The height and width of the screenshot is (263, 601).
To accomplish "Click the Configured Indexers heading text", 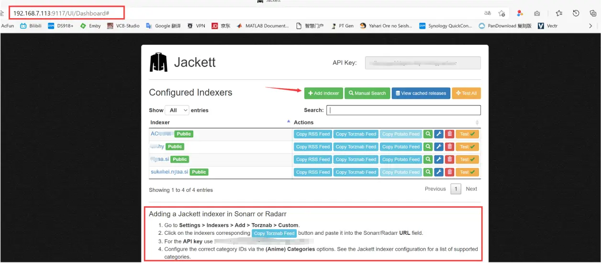I will tap(190, 93).
